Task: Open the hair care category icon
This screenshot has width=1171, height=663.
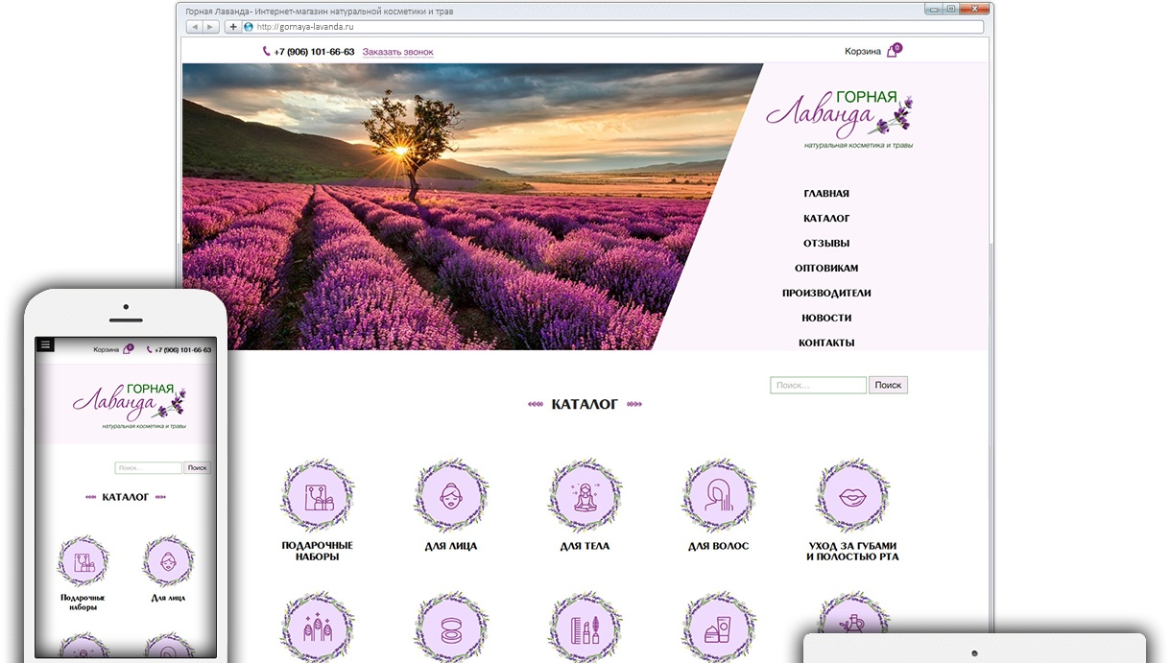Action: click(x=719, y=495)
